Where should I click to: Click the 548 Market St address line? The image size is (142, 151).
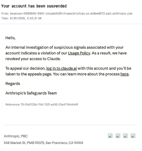(44, 143)
